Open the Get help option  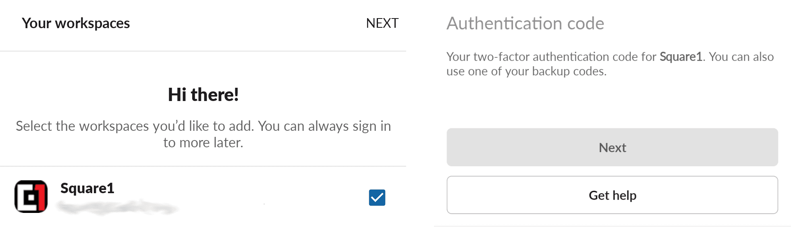click(612, 195)
